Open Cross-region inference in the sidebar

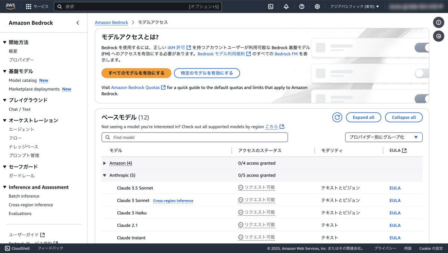tap(31, 204)
